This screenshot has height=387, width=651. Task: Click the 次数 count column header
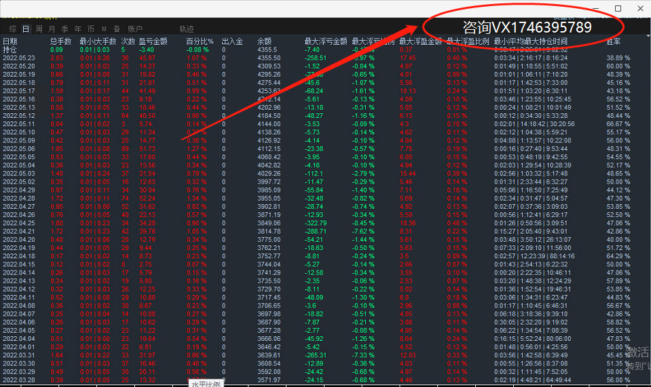pyautogui.click(x=128, y=42)
